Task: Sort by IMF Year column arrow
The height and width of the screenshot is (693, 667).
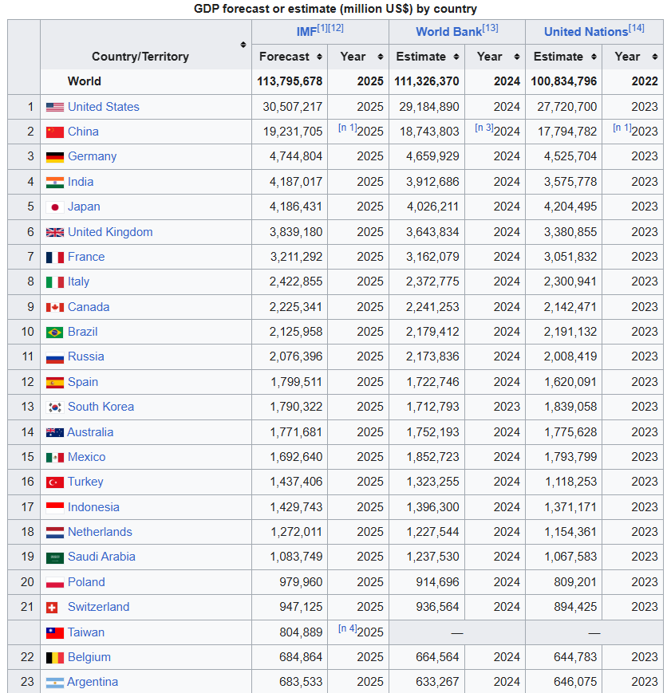Action: (381, 57)
